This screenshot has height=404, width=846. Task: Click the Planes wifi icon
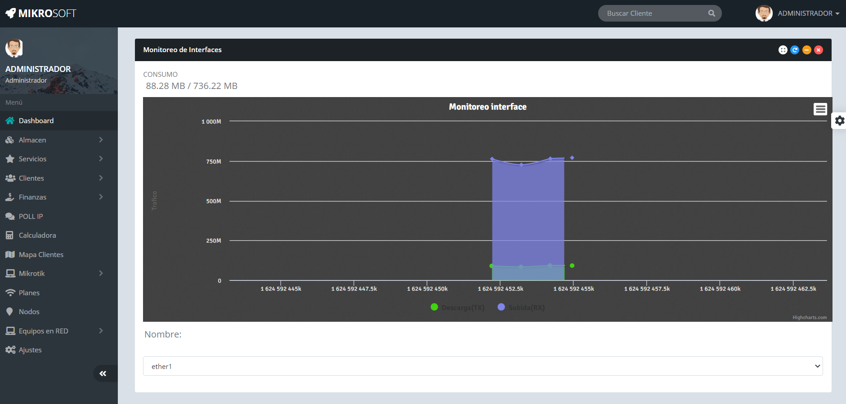point(10,293)
